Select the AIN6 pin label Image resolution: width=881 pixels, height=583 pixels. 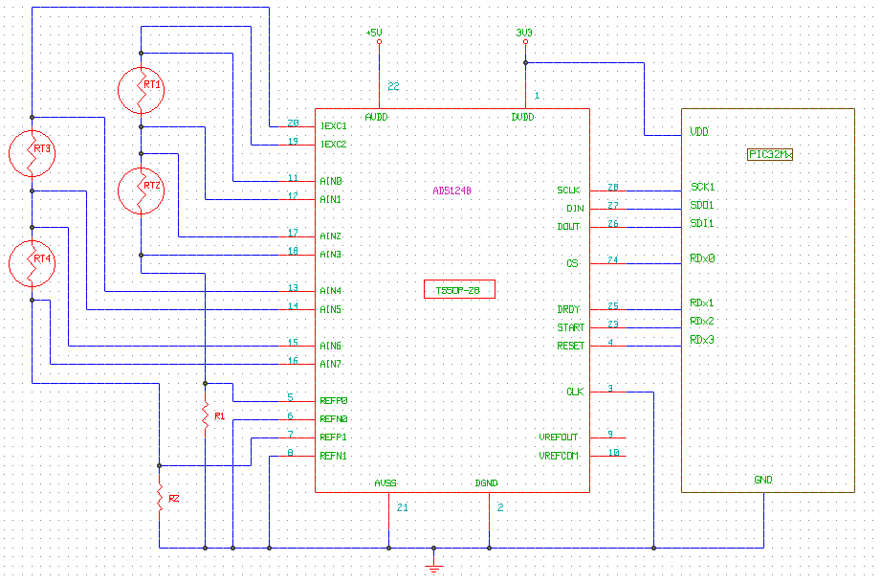[331, 347]
